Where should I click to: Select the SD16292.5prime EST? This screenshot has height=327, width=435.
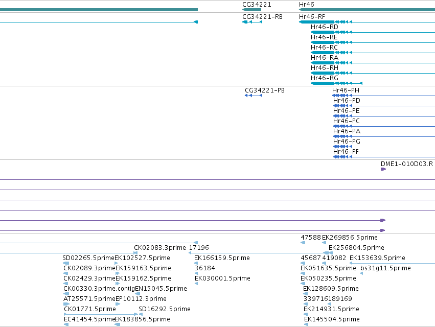coord(165,309)
